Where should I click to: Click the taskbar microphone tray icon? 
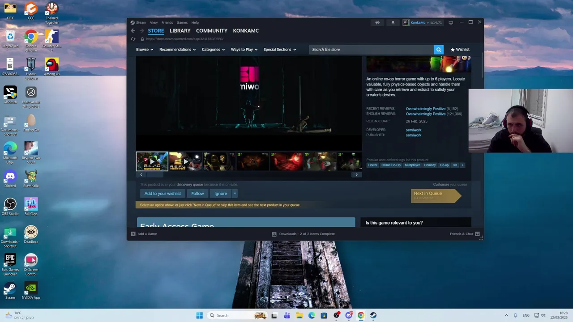pos(515,315)
